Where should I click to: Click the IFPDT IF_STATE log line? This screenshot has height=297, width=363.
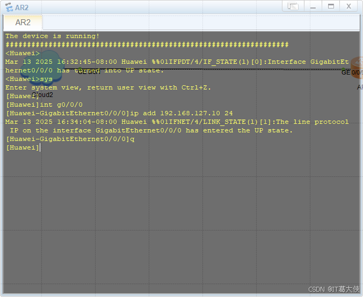[177, 62]
